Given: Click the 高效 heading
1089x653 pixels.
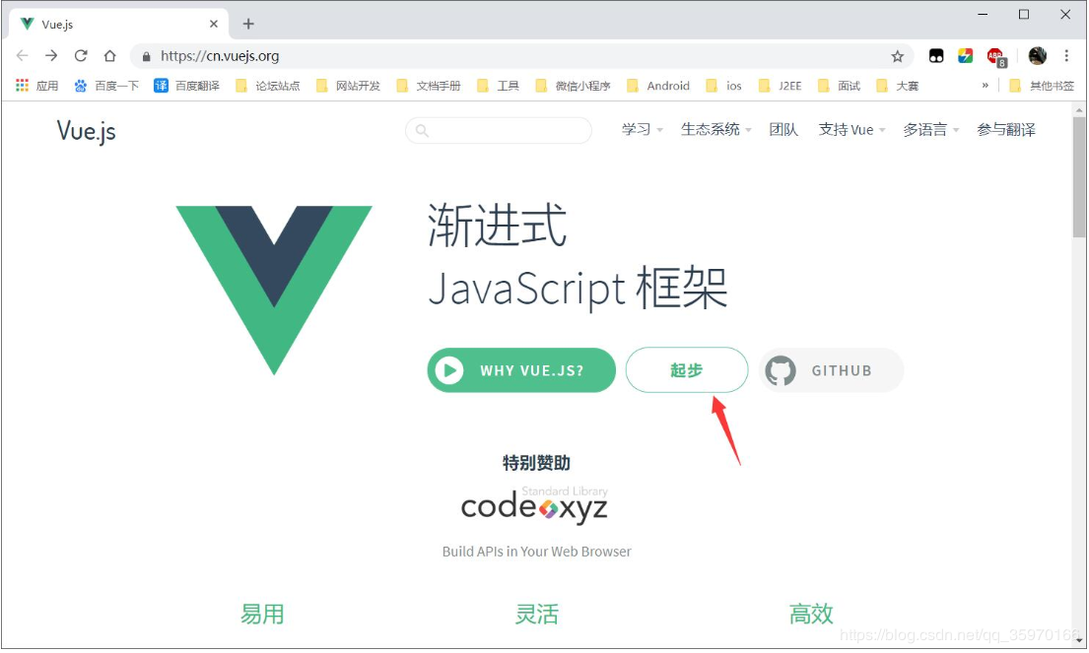Looking at the screenshot, I should pos(810,615).
